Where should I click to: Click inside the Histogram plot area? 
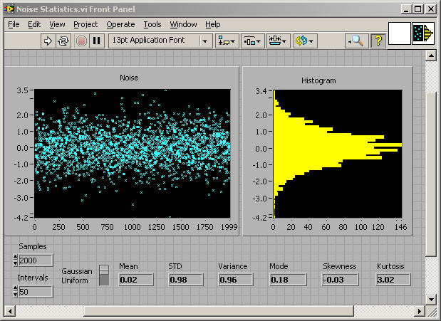338,154
